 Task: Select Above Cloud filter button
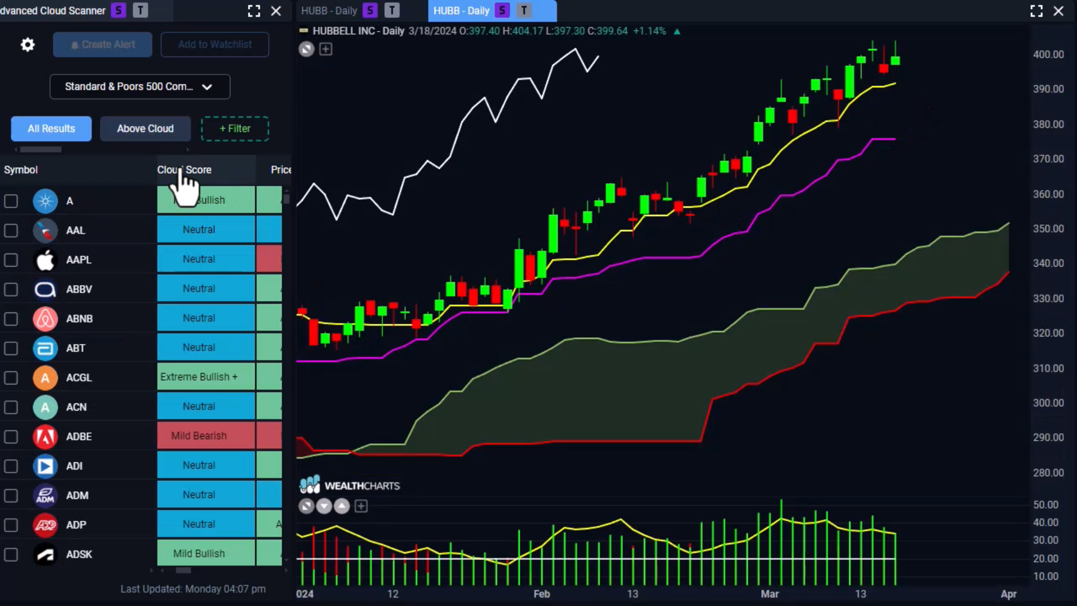(x=145, y=128)
